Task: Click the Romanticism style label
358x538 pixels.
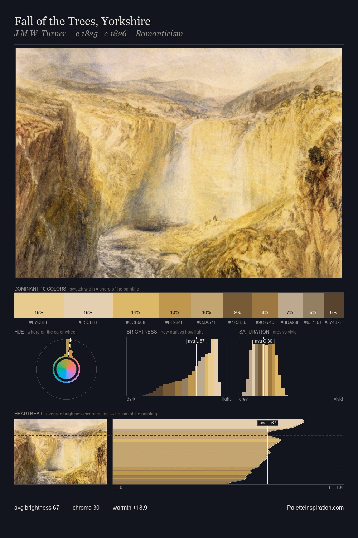Action: (x=159, y=34)
